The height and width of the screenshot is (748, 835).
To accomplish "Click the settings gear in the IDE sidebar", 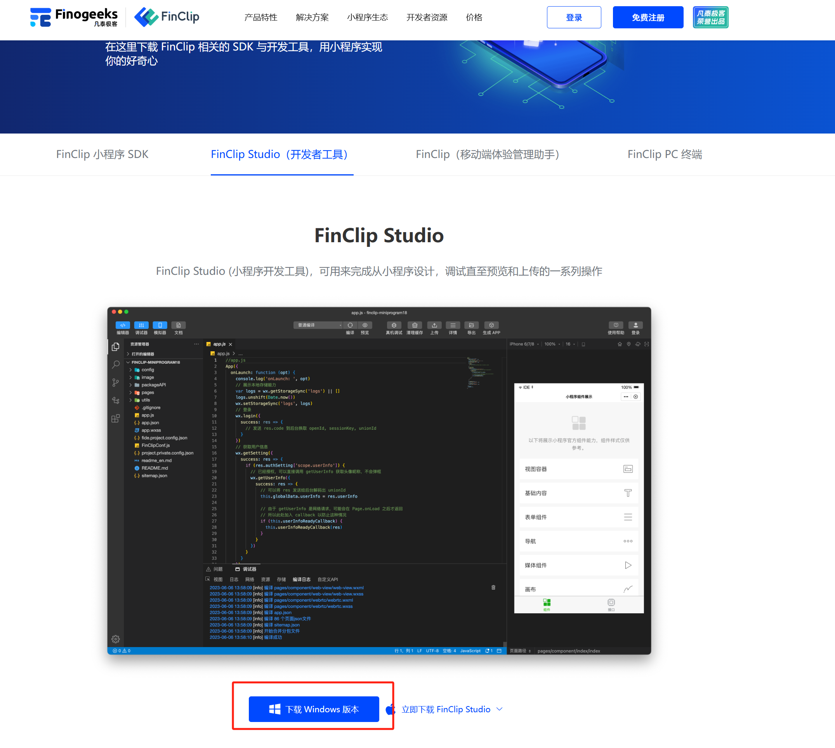I will [115, 639].
